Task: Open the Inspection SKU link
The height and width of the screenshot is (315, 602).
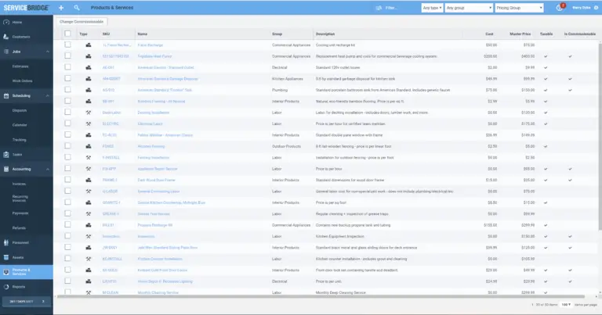Action: click(111, 237)
